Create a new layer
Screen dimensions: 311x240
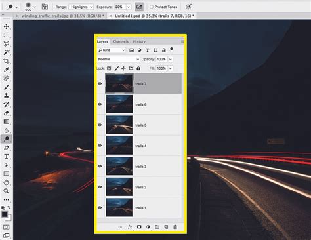(x=166, y=227)
